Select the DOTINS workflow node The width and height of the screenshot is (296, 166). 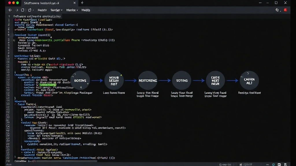coord(80,81)
